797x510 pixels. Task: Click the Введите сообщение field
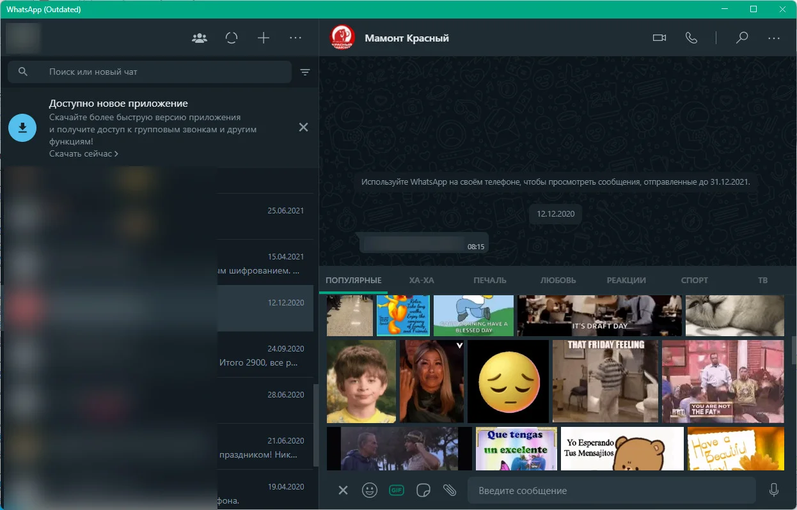pyautogui.click(x=612, y=491)
